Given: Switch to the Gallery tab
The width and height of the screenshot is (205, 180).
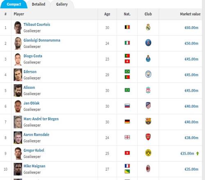Looking at the screenshot, I should pos(62,4).
